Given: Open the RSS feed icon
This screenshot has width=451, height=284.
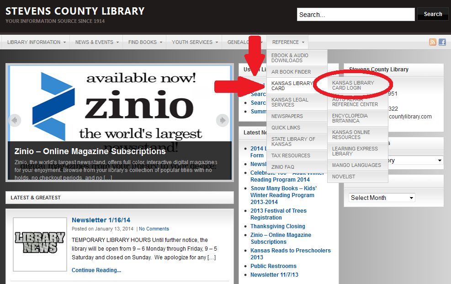Looking at the screenshot, I should coord(433,42).
